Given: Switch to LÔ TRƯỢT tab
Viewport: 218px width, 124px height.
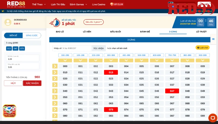Looking at the screenshot, I should [x=201, y=31].
